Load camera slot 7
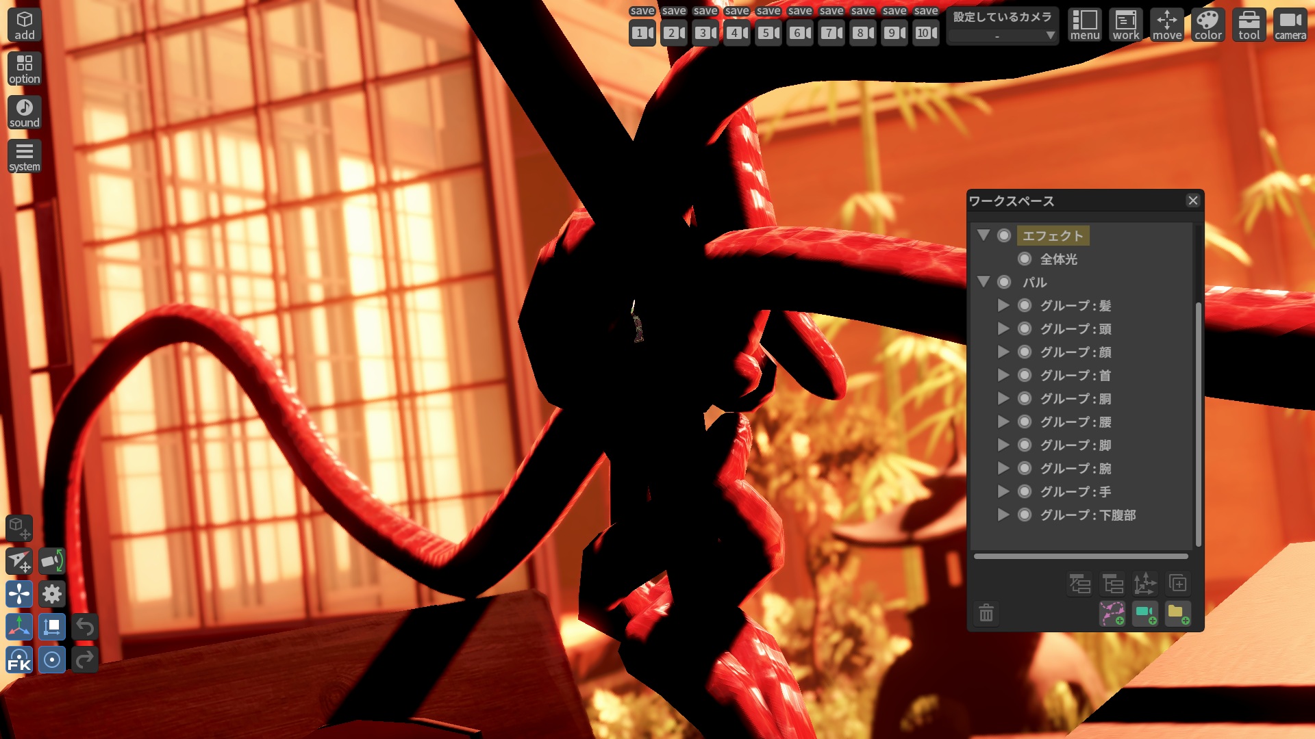The image size is (1315, 739). pyautogui.click(x=831, y=33)
